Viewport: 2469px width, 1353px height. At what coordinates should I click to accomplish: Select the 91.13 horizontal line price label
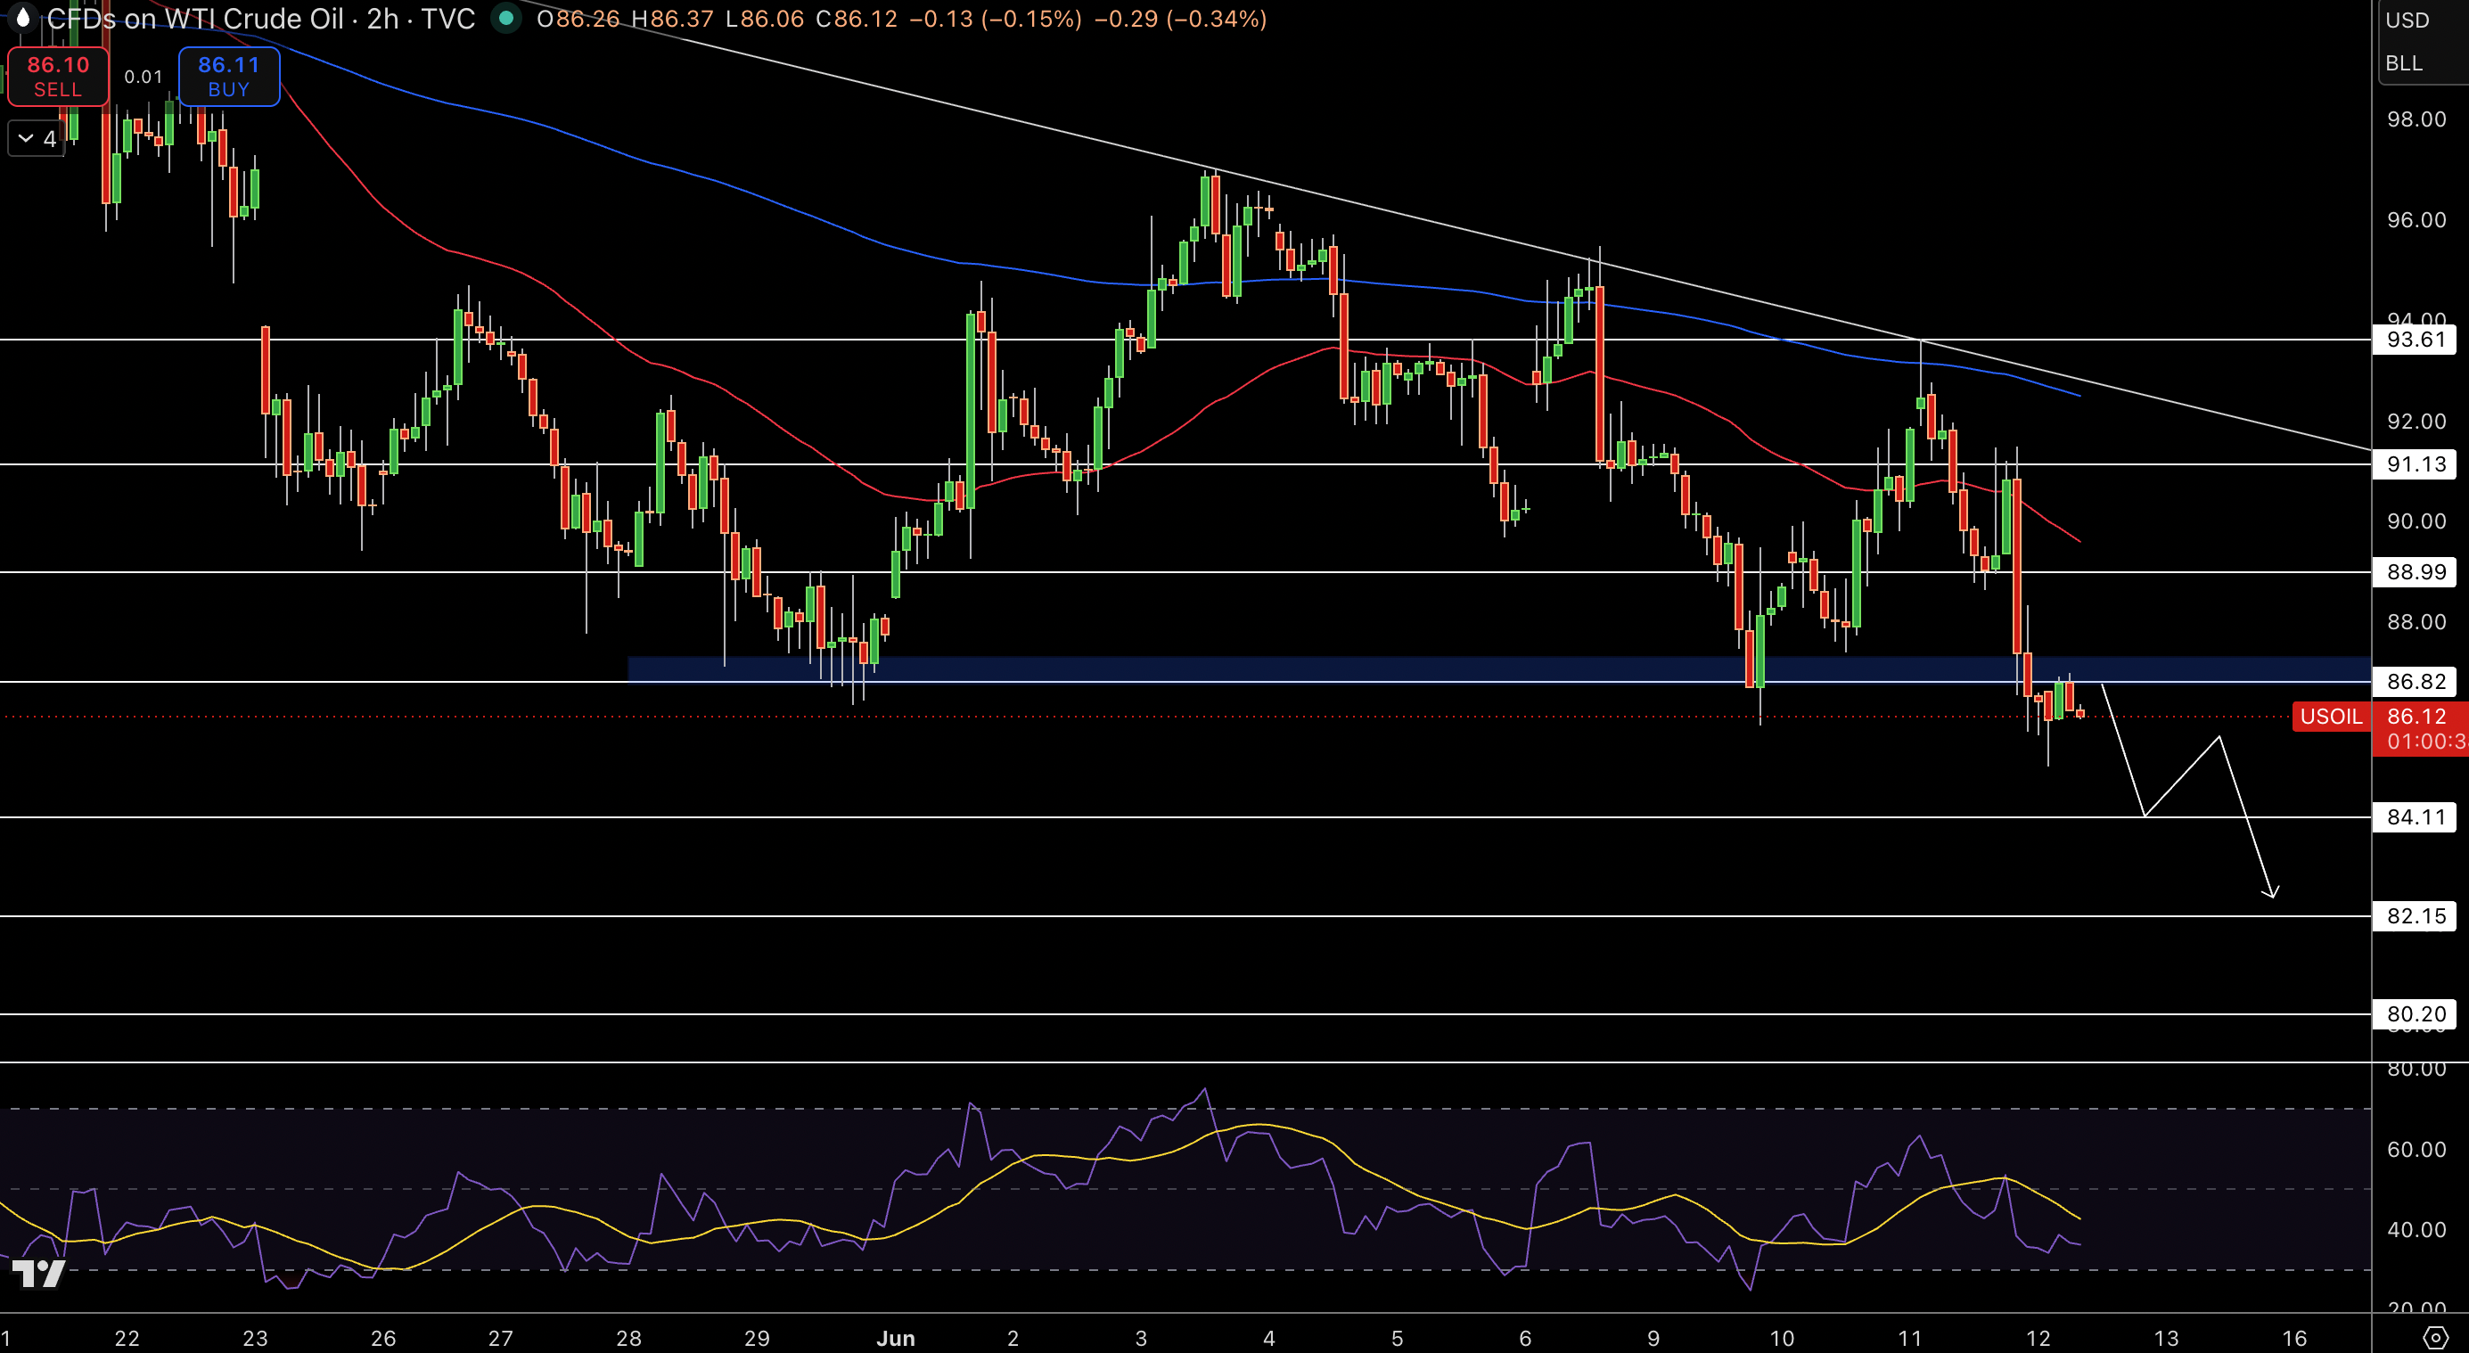[2415, 464]
